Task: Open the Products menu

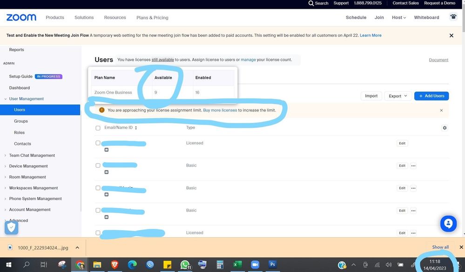Action: (x=54, y=17)
